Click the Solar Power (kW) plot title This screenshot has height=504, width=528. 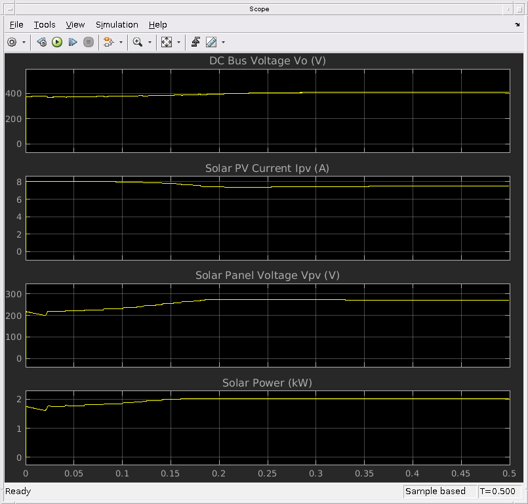click(x=267, y=383)
